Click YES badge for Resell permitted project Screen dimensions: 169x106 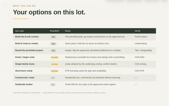coord(53,50)
